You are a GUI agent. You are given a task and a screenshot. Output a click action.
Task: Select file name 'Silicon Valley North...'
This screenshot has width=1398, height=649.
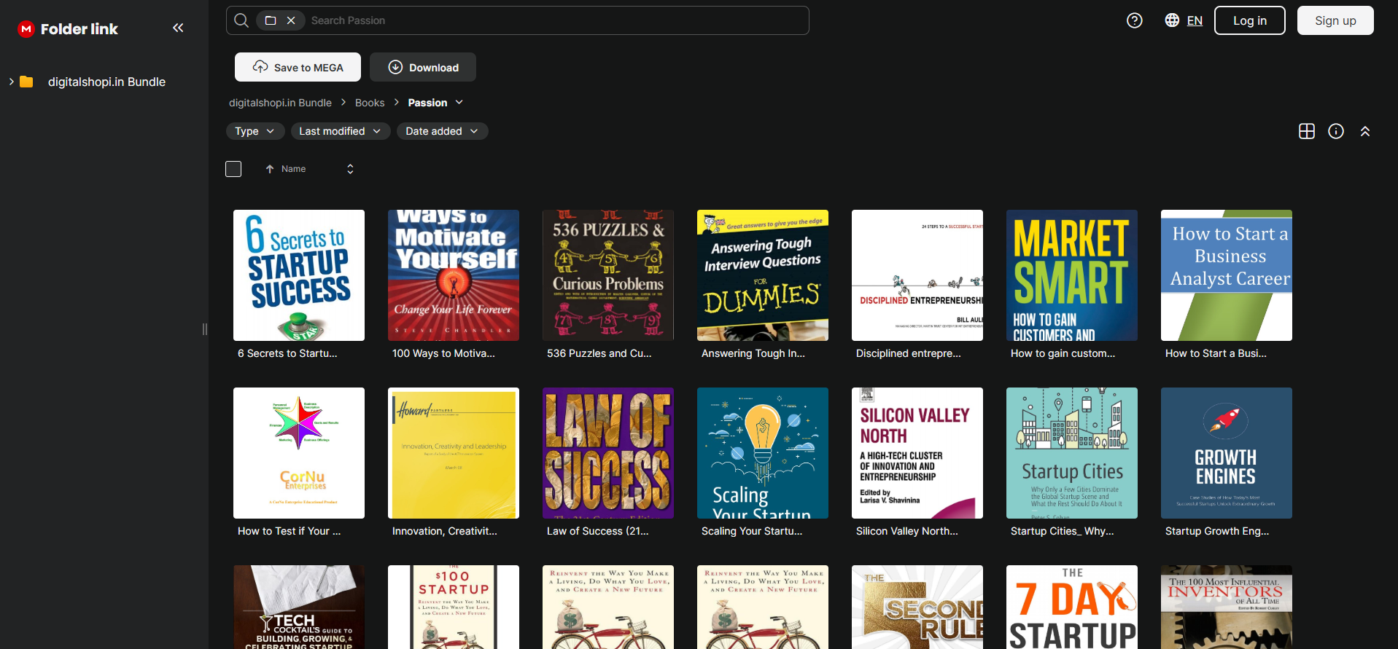tap(907, 531)
